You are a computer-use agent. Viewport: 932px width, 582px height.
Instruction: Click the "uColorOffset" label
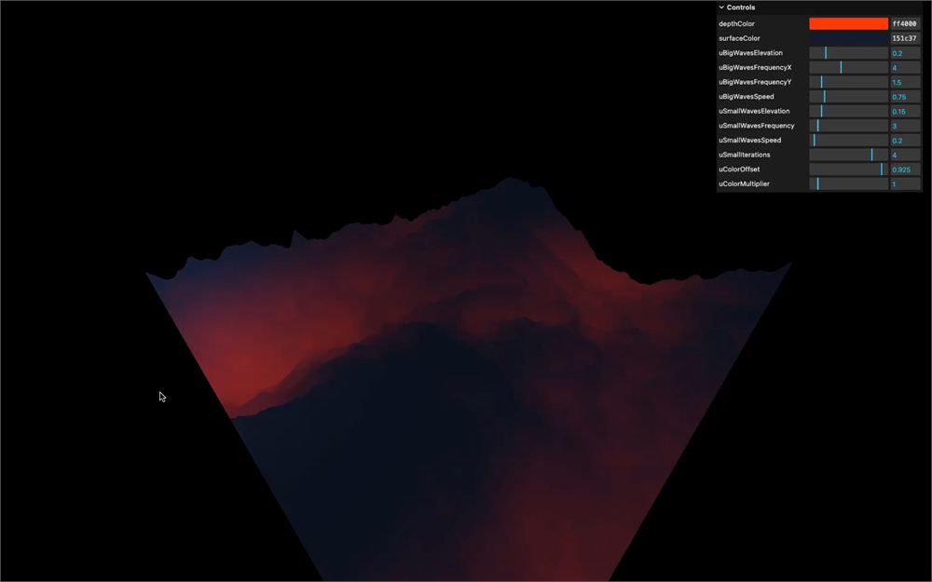tap(739, 169)
